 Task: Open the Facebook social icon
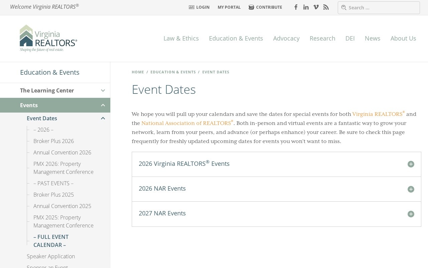click(296, 7)
